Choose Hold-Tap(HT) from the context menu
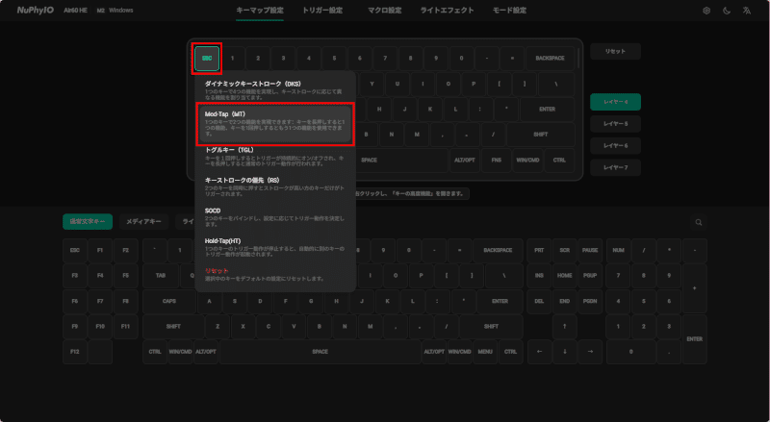Image resolution: width=770 pixels, height=422 pixels. (x=275, y=247)
